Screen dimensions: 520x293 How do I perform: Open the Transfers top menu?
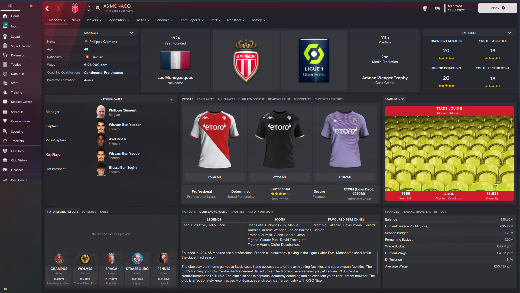[235, 20]
